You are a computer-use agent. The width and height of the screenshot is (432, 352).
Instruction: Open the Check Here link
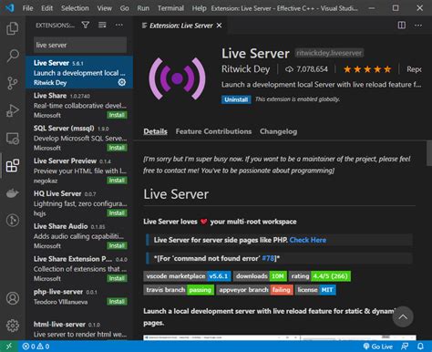(x=308, y=240)
